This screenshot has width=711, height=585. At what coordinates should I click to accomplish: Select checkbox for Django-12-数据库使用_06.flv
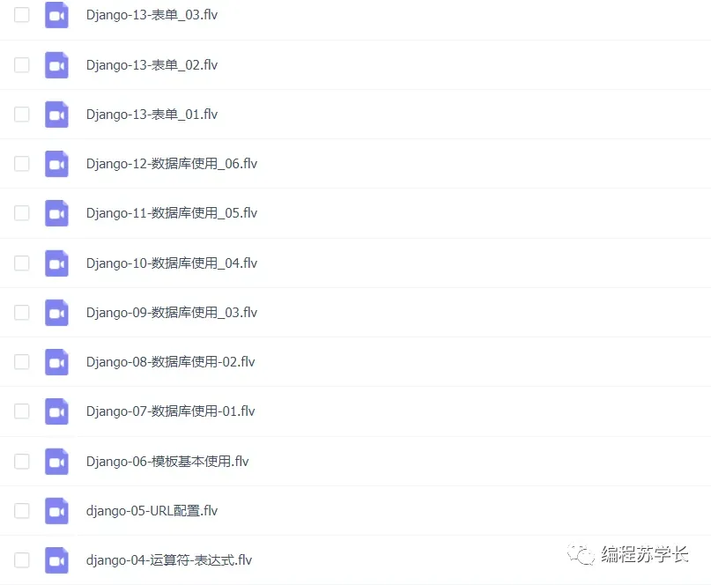(22, 164)
